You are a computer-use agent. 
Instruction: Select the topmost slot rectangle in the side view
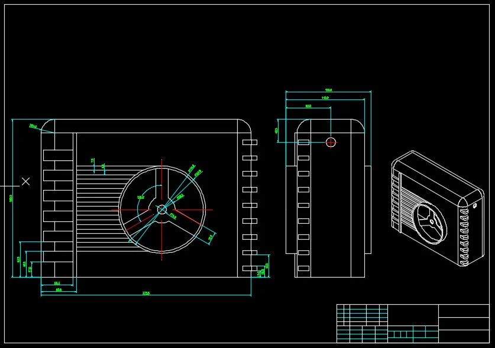pyautogui.click(x=303, y=143)
